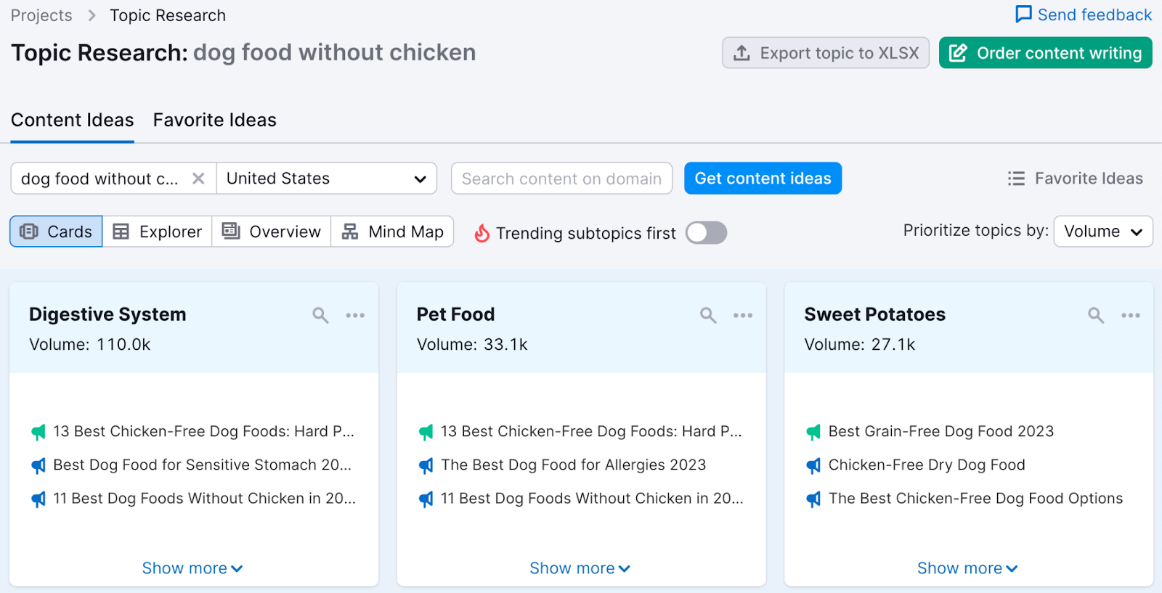The image size is (1162, 593).
Task: Switch to the Favorite Ideas tab
Action: 215,120
